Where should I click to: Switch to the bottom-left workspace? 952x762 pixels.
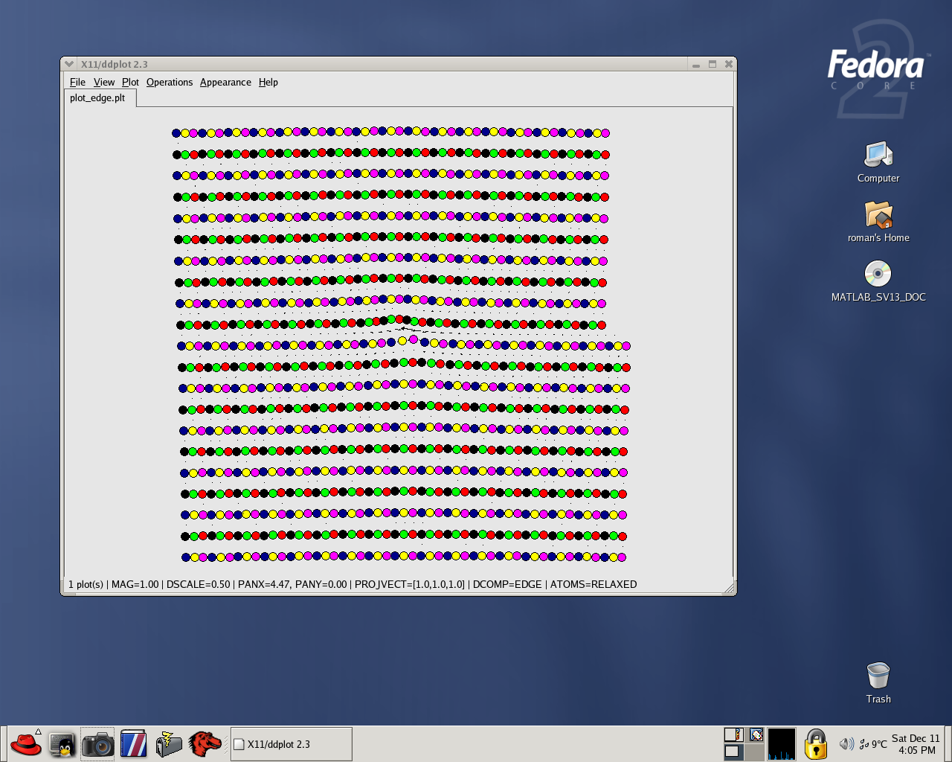pyautogui.click(x=733, y=752)
